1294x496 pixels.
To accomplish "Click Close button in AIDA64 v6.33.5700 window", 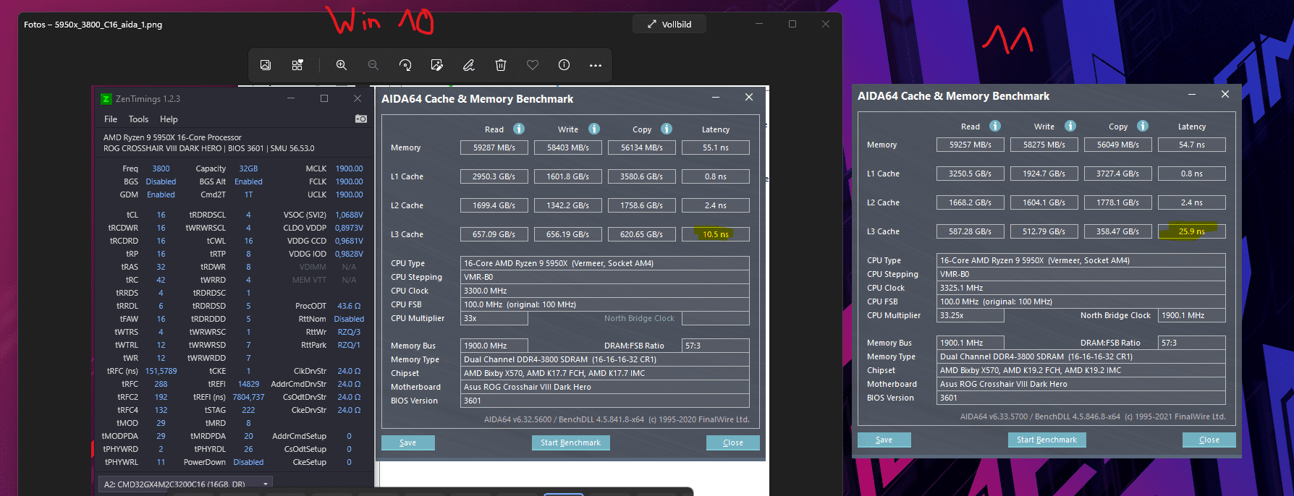I will click(x=1209, y=440).
